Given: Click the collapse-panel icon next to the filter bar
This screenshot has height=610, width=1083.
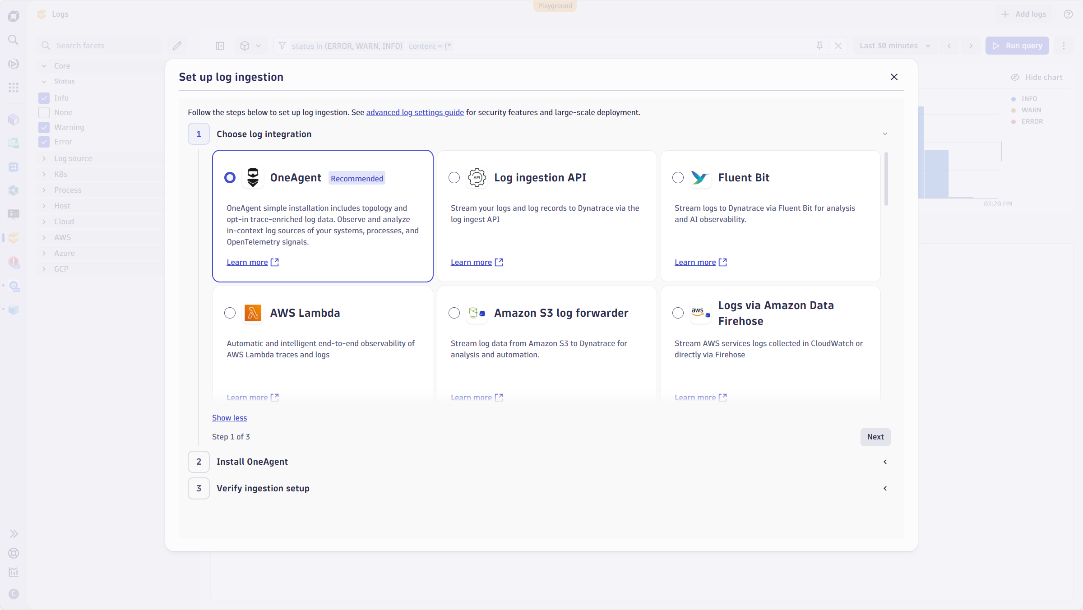Looking at the screenshot, I should click(x=220, y=46).
